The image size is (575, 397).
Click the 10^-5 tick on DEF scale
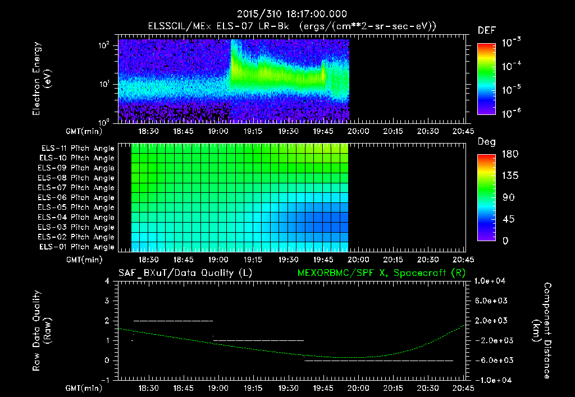click(512, 90)
